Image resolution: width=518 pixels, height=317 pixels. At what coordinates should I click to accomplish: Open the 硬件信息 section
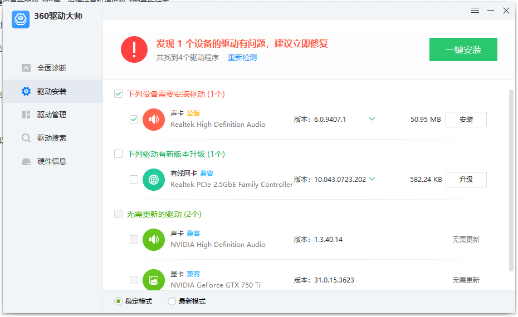click(x=53, y=162)
